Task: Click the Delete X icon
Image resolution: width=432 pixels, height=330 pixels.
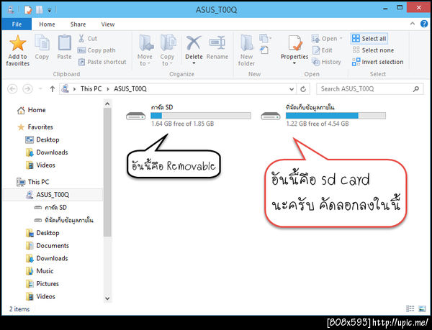Action: tap(194, 43)
